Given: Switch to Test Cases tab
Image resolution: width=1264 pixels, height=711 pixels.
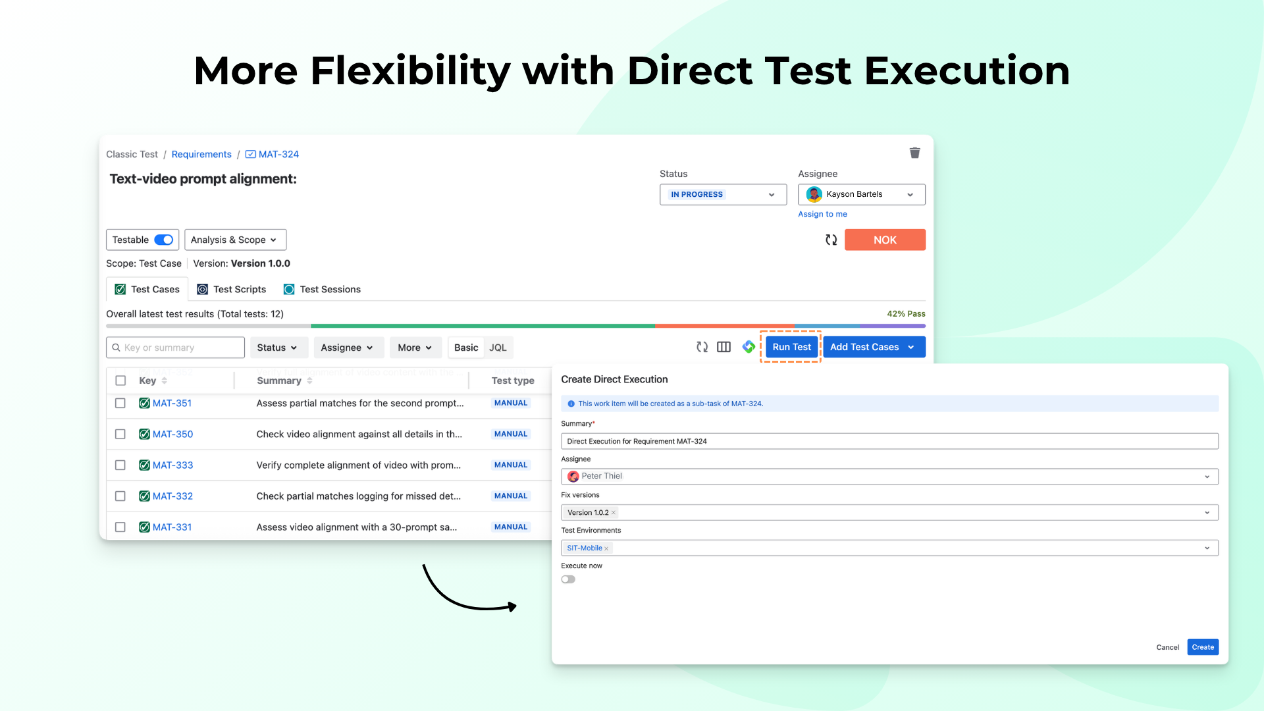Looking at the screenshot, I should coord(147,289).
